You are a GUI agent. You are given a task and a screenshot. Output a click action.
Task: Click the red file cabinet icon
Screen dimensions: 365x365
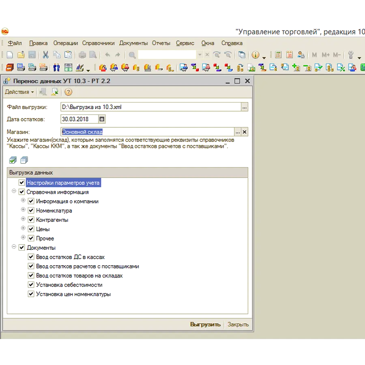pos(10,67)
